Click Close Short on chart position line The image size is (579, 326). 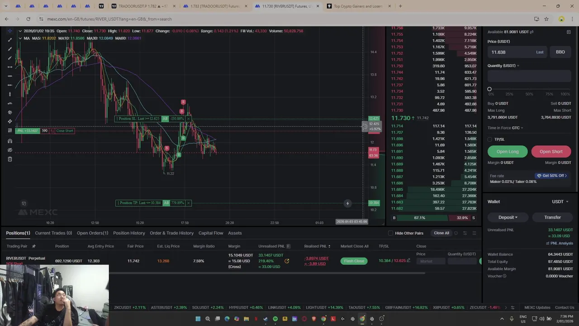[x=65, y=131]
